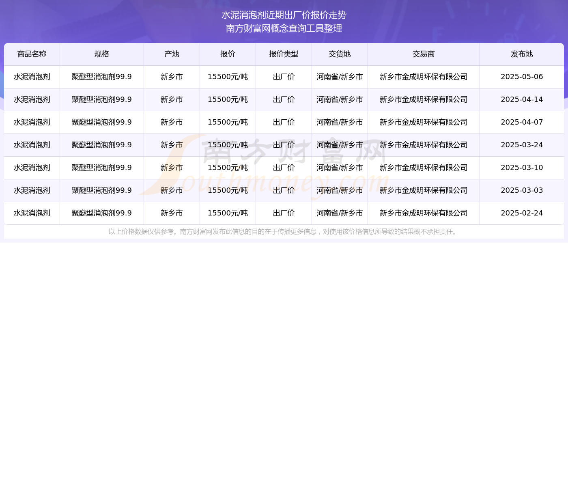Click 新乡市金成明环保有限公司 in the 2025-03-24 row
Screen dimensions: 568x489
point(424,145)
